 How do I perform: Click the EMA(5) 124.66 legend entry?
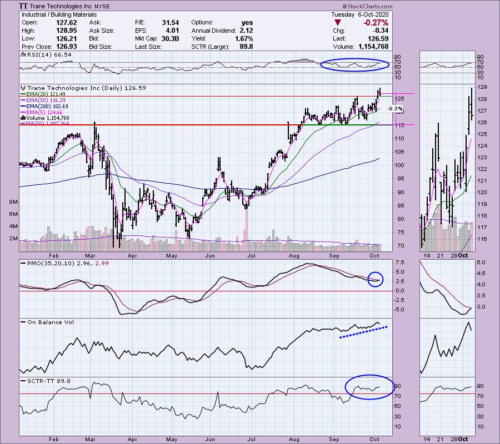tap(42, 112)
